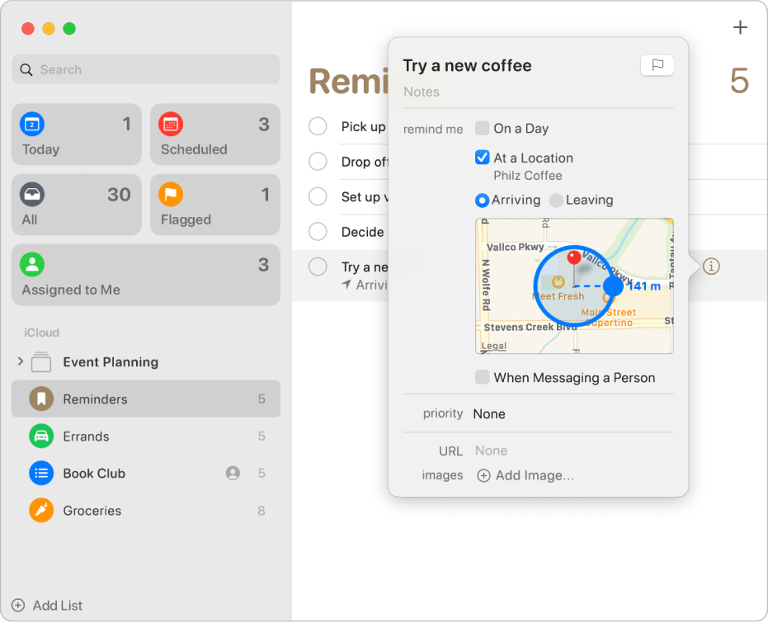Click the Legal link on the map
Image resolution: width=768 pixels, height=623 pixels.
point(493,346)
